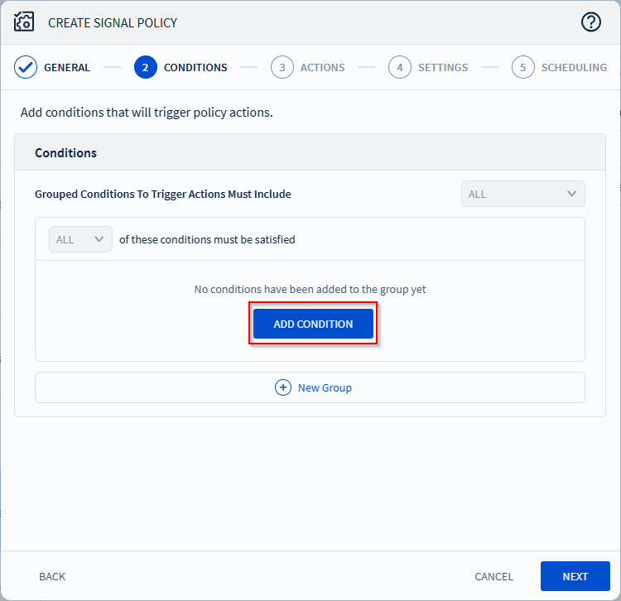Open the Grouped Conditions ALL dropdown
Viewport: 621px width, 601px height.
tap(522, 194)
